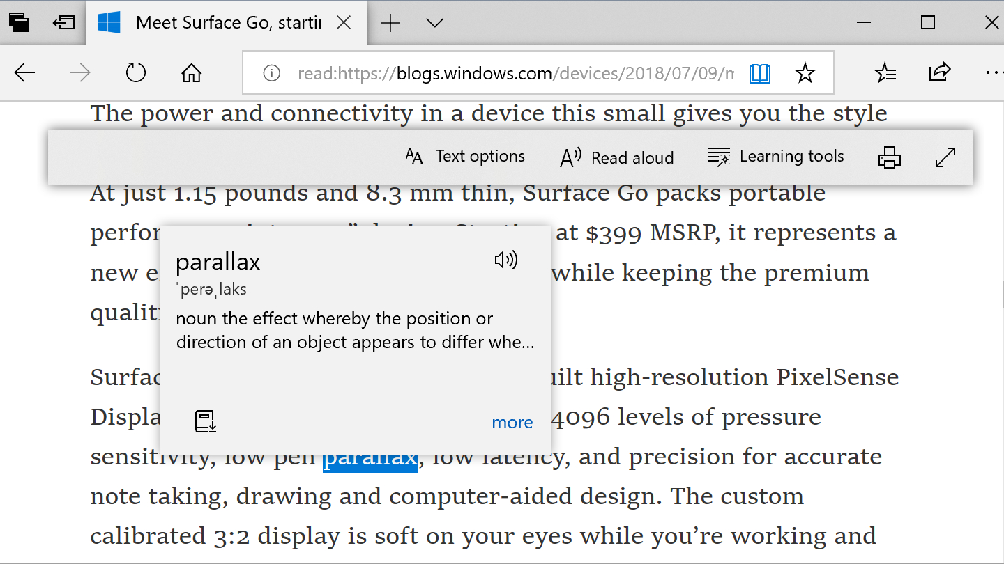Open the tabs you've set aside
1004x564 pixels.
(x=19, y=23)
